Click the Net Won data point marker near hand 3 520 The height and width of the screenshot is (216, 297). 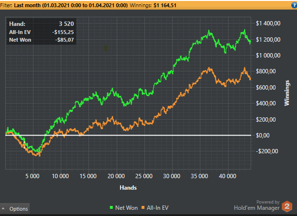(x=24, y=142)
